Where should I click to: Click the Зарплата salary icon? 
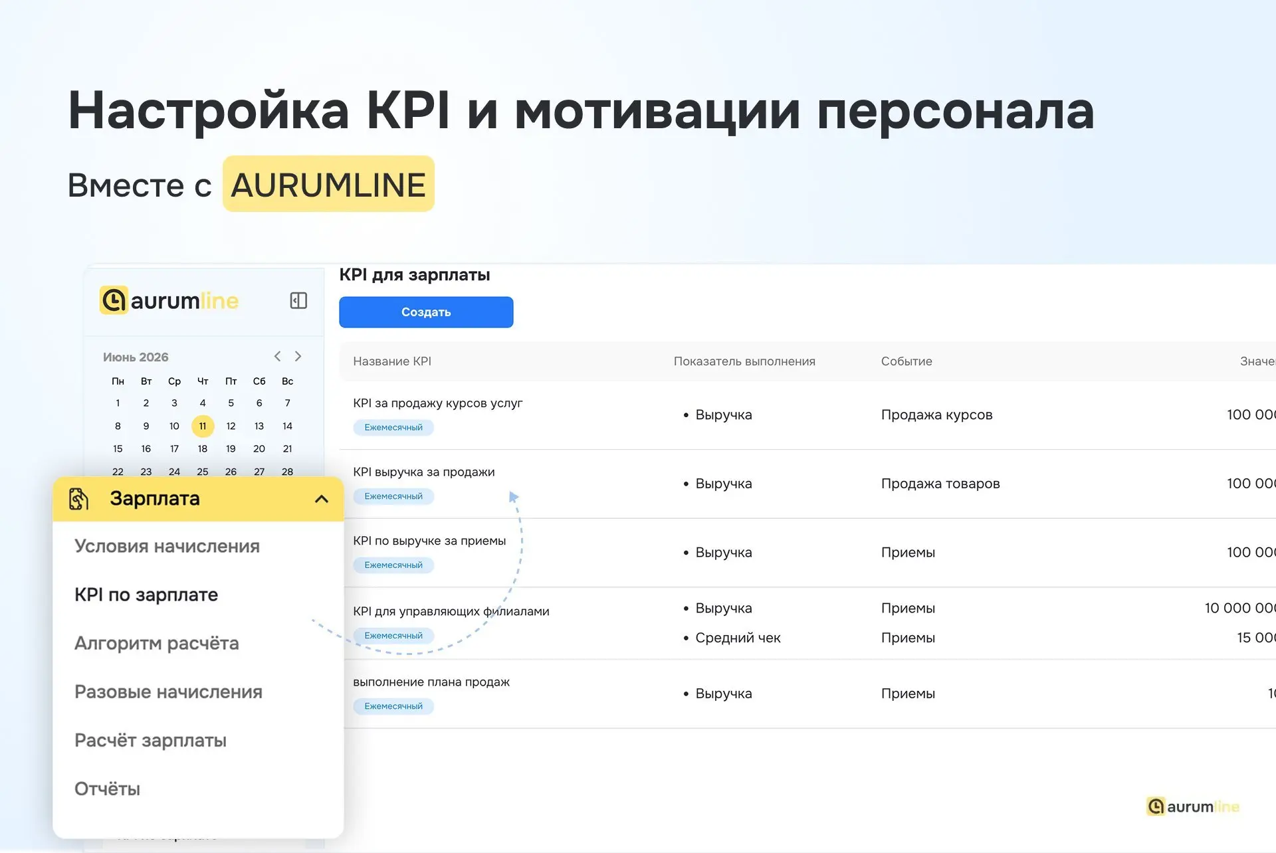point(78,498)
